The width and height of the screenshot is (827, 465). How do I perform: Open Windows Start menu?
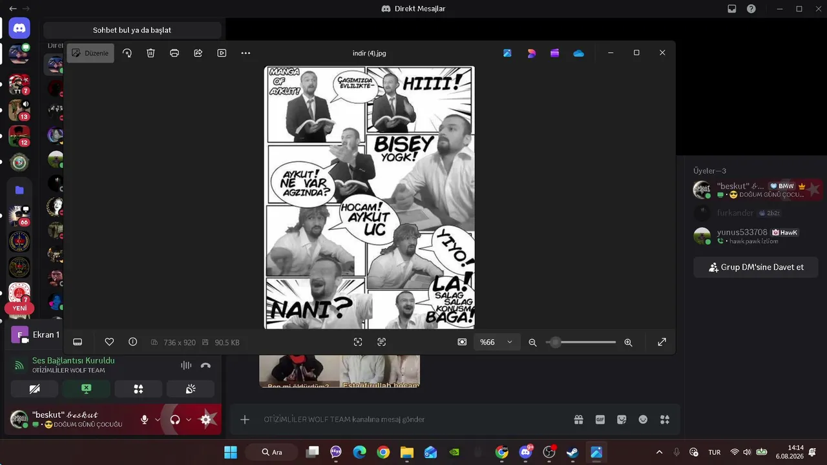click(x=231, y=452)
